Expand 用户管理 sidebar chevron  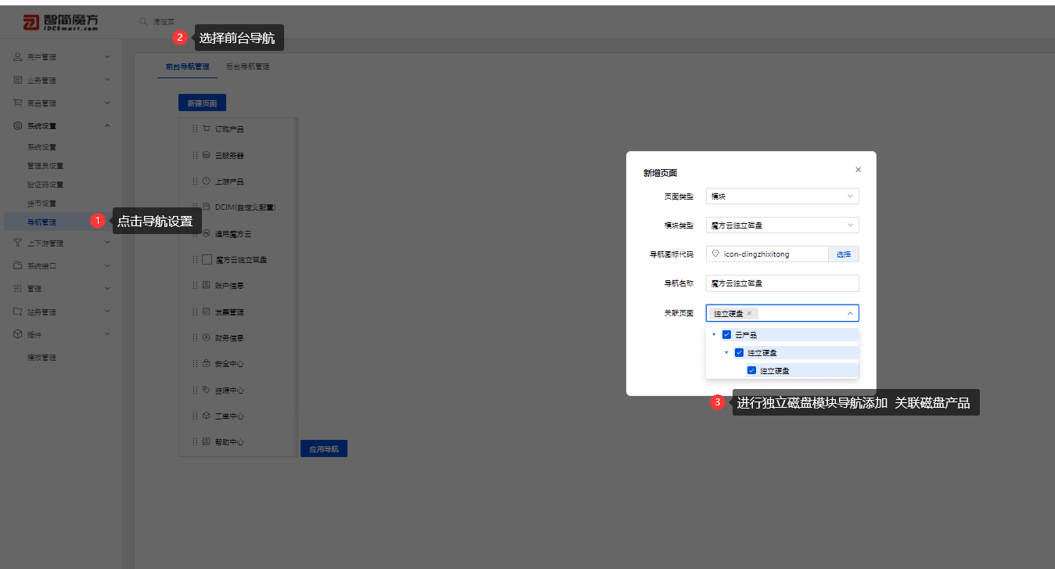tap(107, 56)
